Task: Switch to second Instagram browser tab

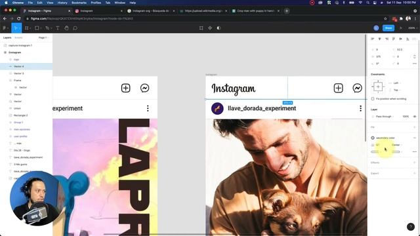Action: (x=99, y=11)
